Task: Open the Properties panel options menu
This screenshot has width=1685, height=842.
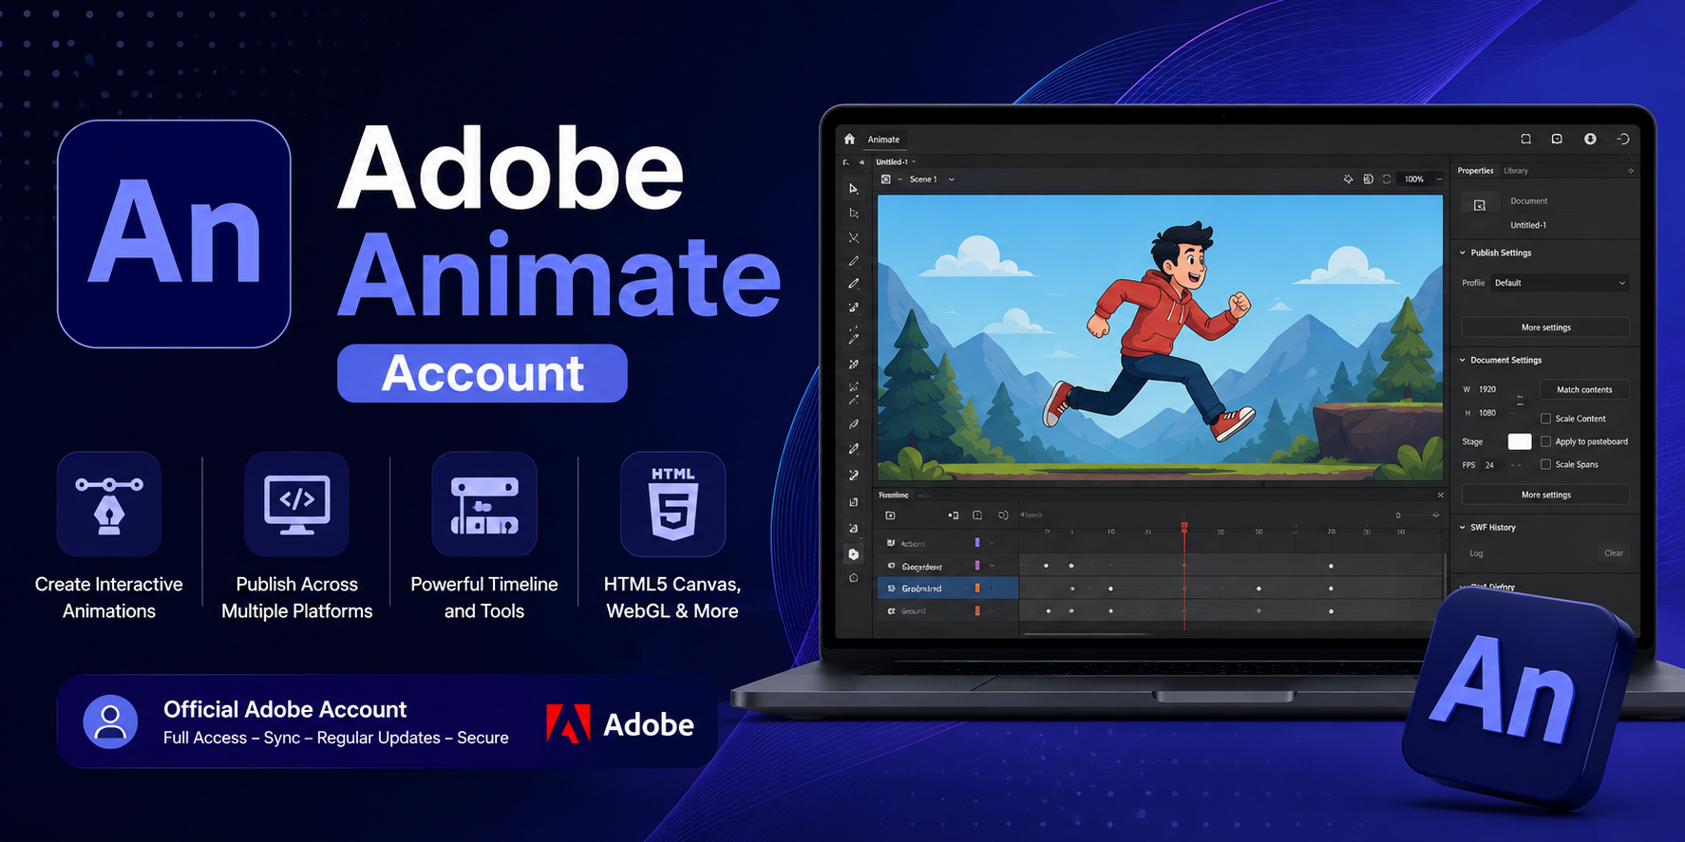Action: [1631, 171]
